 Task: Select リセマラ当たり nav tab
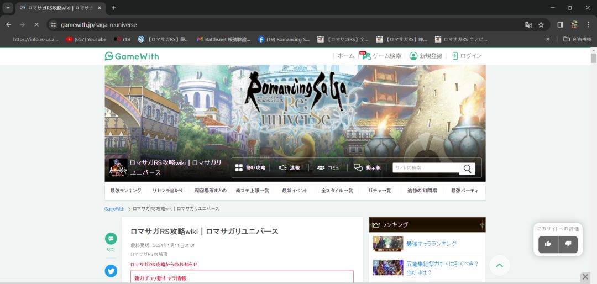(167, 191)
